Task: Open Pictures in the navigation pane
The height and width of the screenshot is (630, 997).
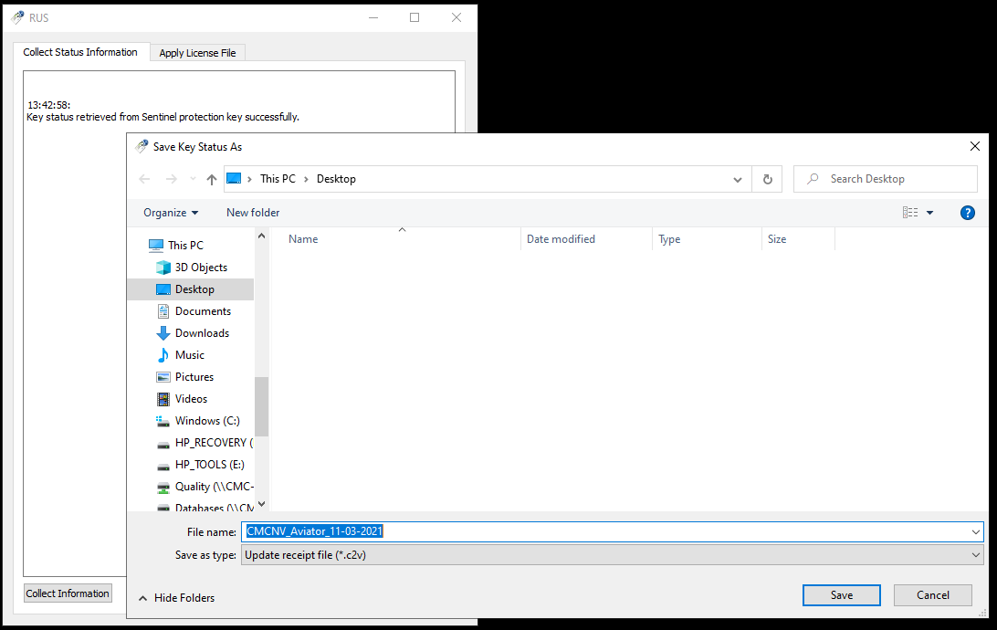Action: pyautogui.click(x=194, y=377)
